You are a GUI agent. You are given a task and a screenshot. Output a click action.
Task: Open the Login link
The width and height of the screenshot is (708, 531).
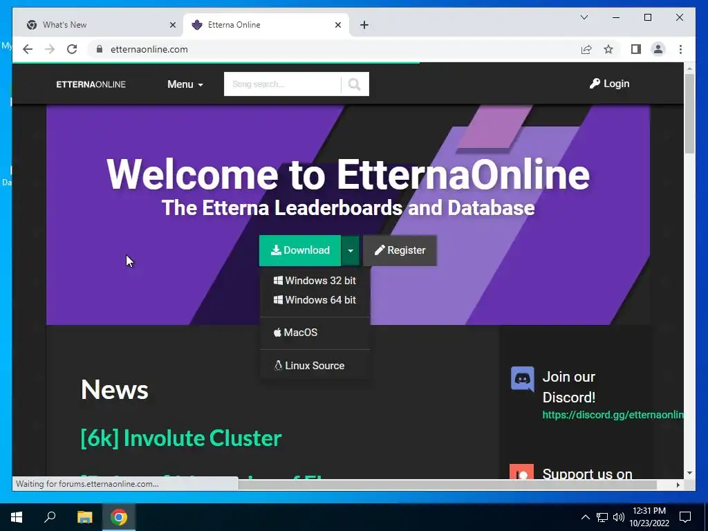(x=610, y=84)
